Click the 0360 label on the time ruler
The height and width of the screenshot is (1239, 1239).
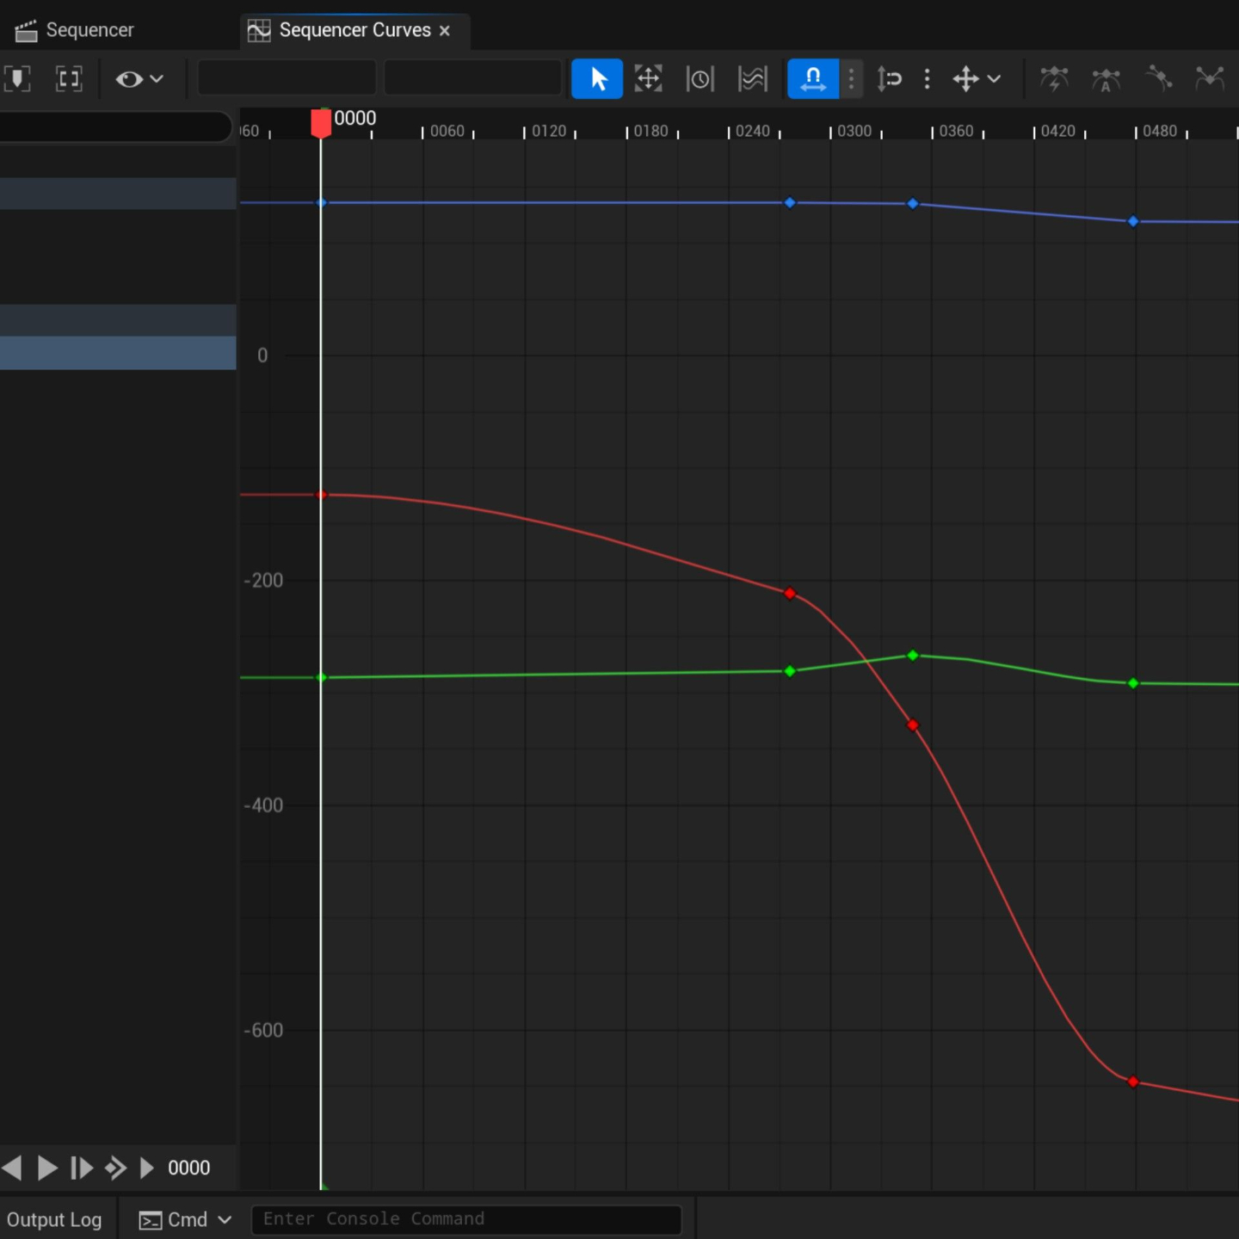957,131
